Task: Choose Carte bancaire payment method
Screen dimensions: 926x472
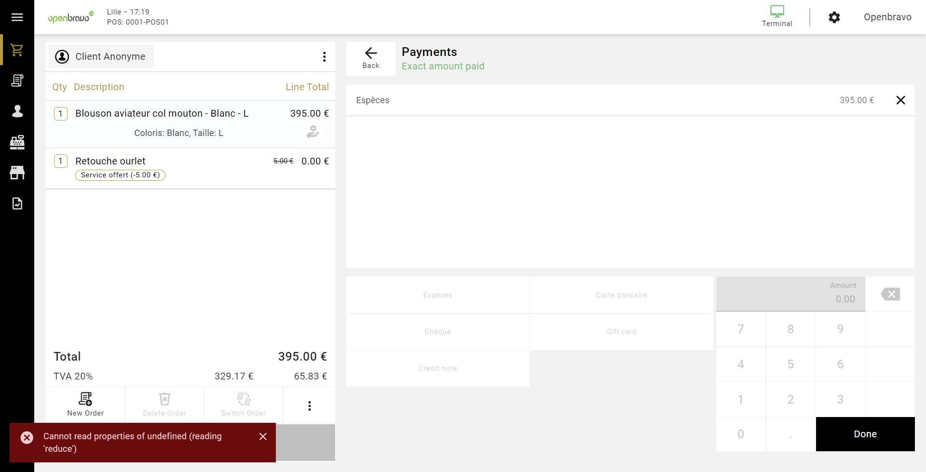Action: coord(621,295)
